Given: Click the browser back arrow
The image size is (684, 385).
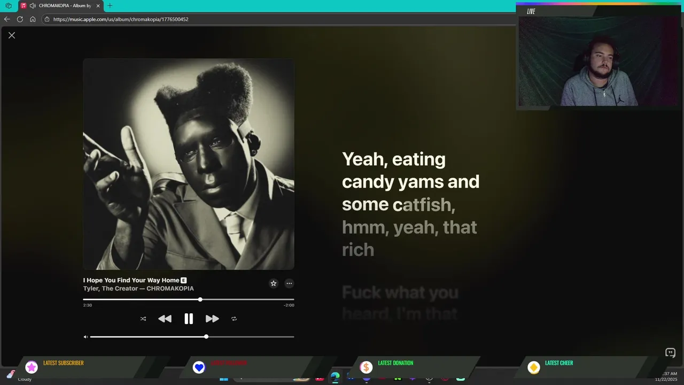Looking at the screenshot, I should (x=7, y=19).
